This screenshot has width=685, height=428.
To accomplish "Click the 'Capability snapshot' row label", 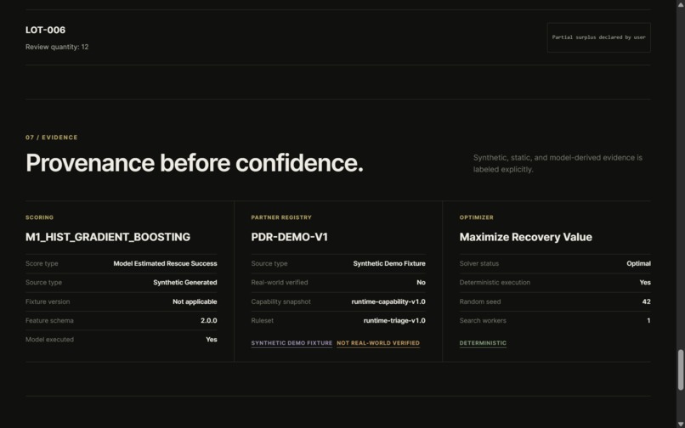I will [281, 301].
